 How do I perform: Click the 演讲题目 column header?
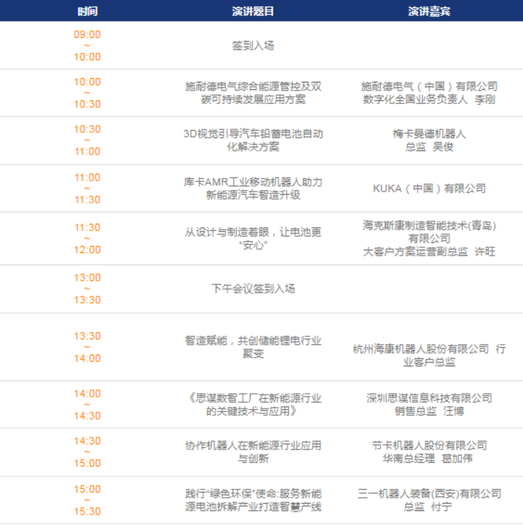tap(253, 11)
